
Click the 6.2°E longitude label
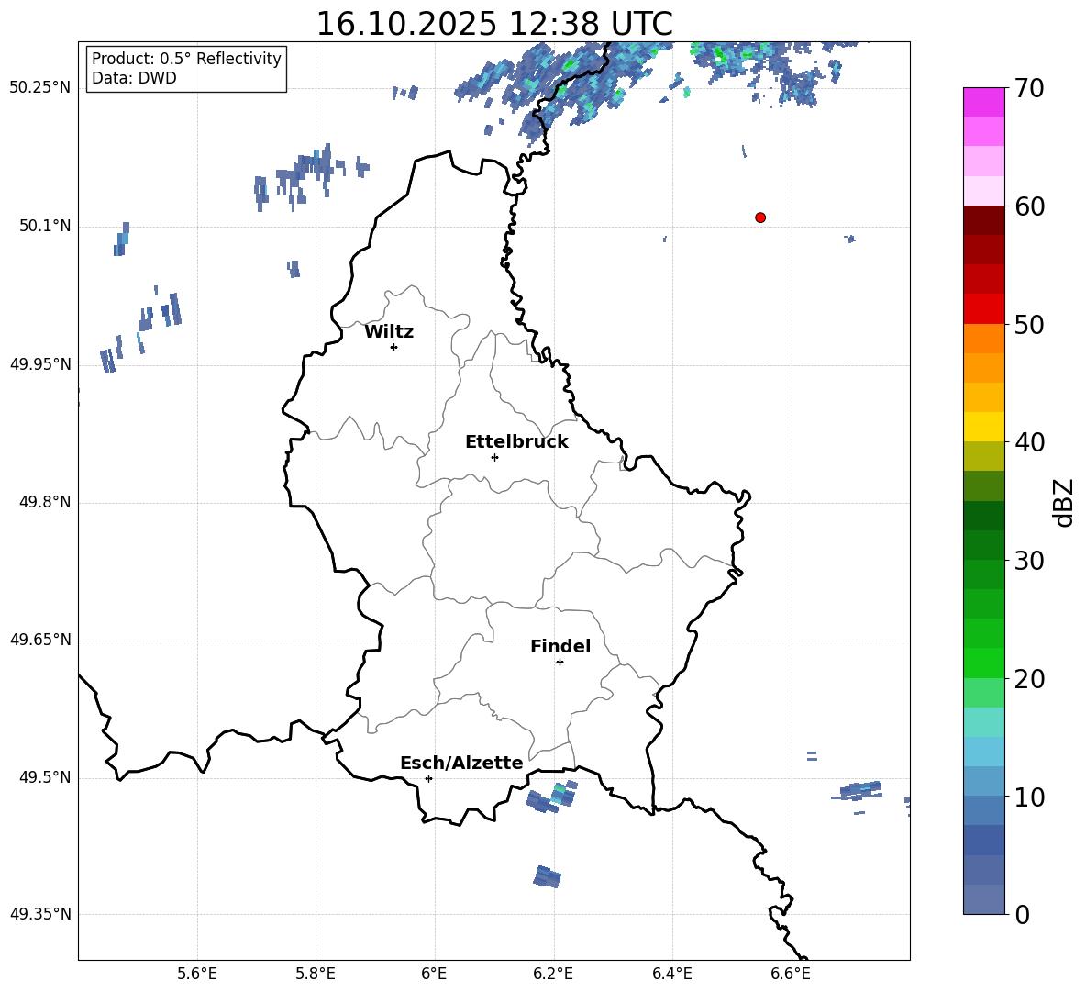[553, 974]
